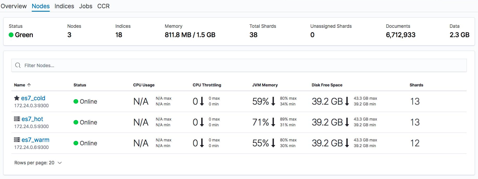Viewport: 478px width, 179px height.
Task: Open the Jobs tab
Action: click(86, 6)
